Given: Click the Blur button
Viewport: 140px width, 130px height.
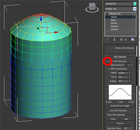Looking at the screenshot, I should (127, 119).
